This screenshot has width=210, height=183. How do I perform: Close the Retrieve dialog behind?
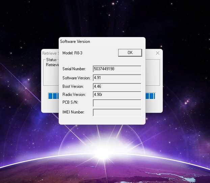pyautogui.click(x=157, y=53)
